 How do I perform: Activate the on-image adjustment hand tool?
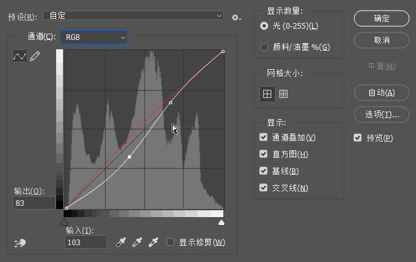(x=20, y=243)
